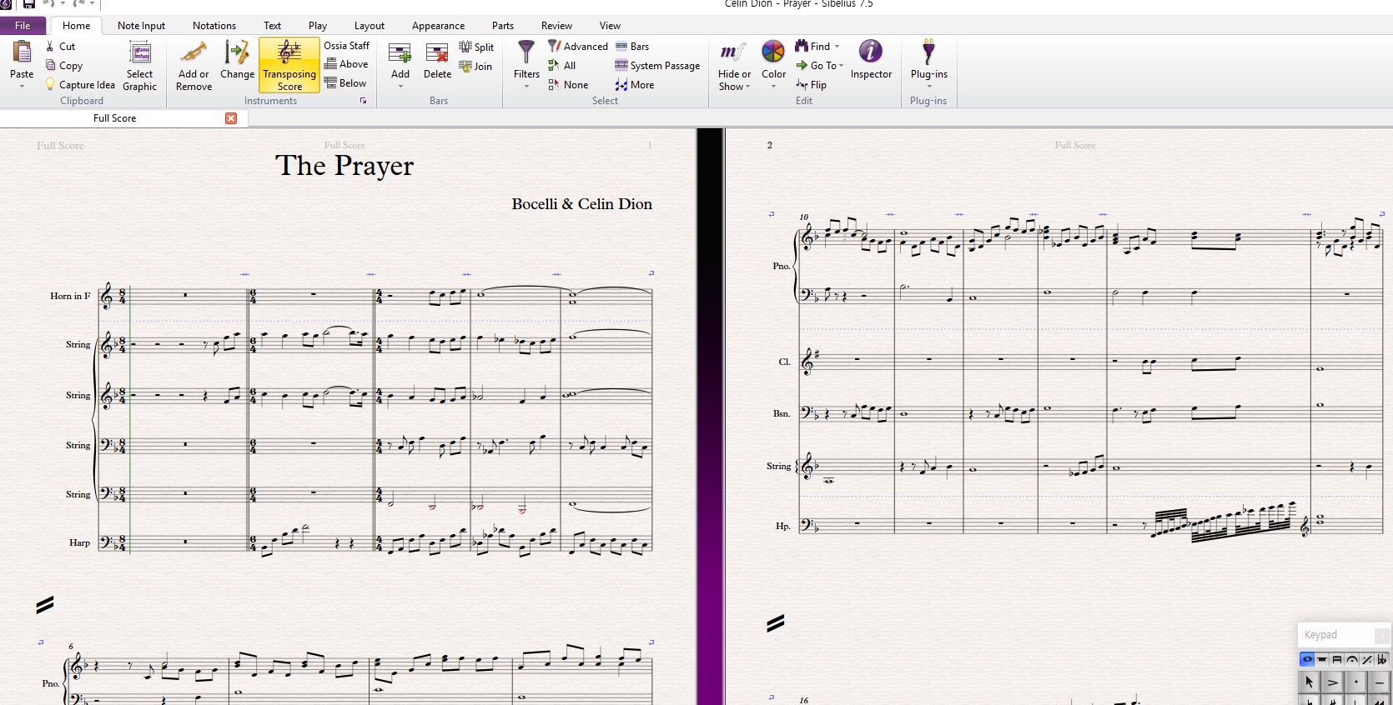
Task: Click the Paste clipboard icon
Action: tap(22, 52)
